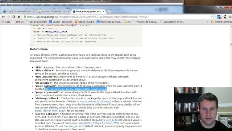Open the MENU_DEFAULT_LOCAL_TASK link
The image size is (232, 131).
coord(101,123)
